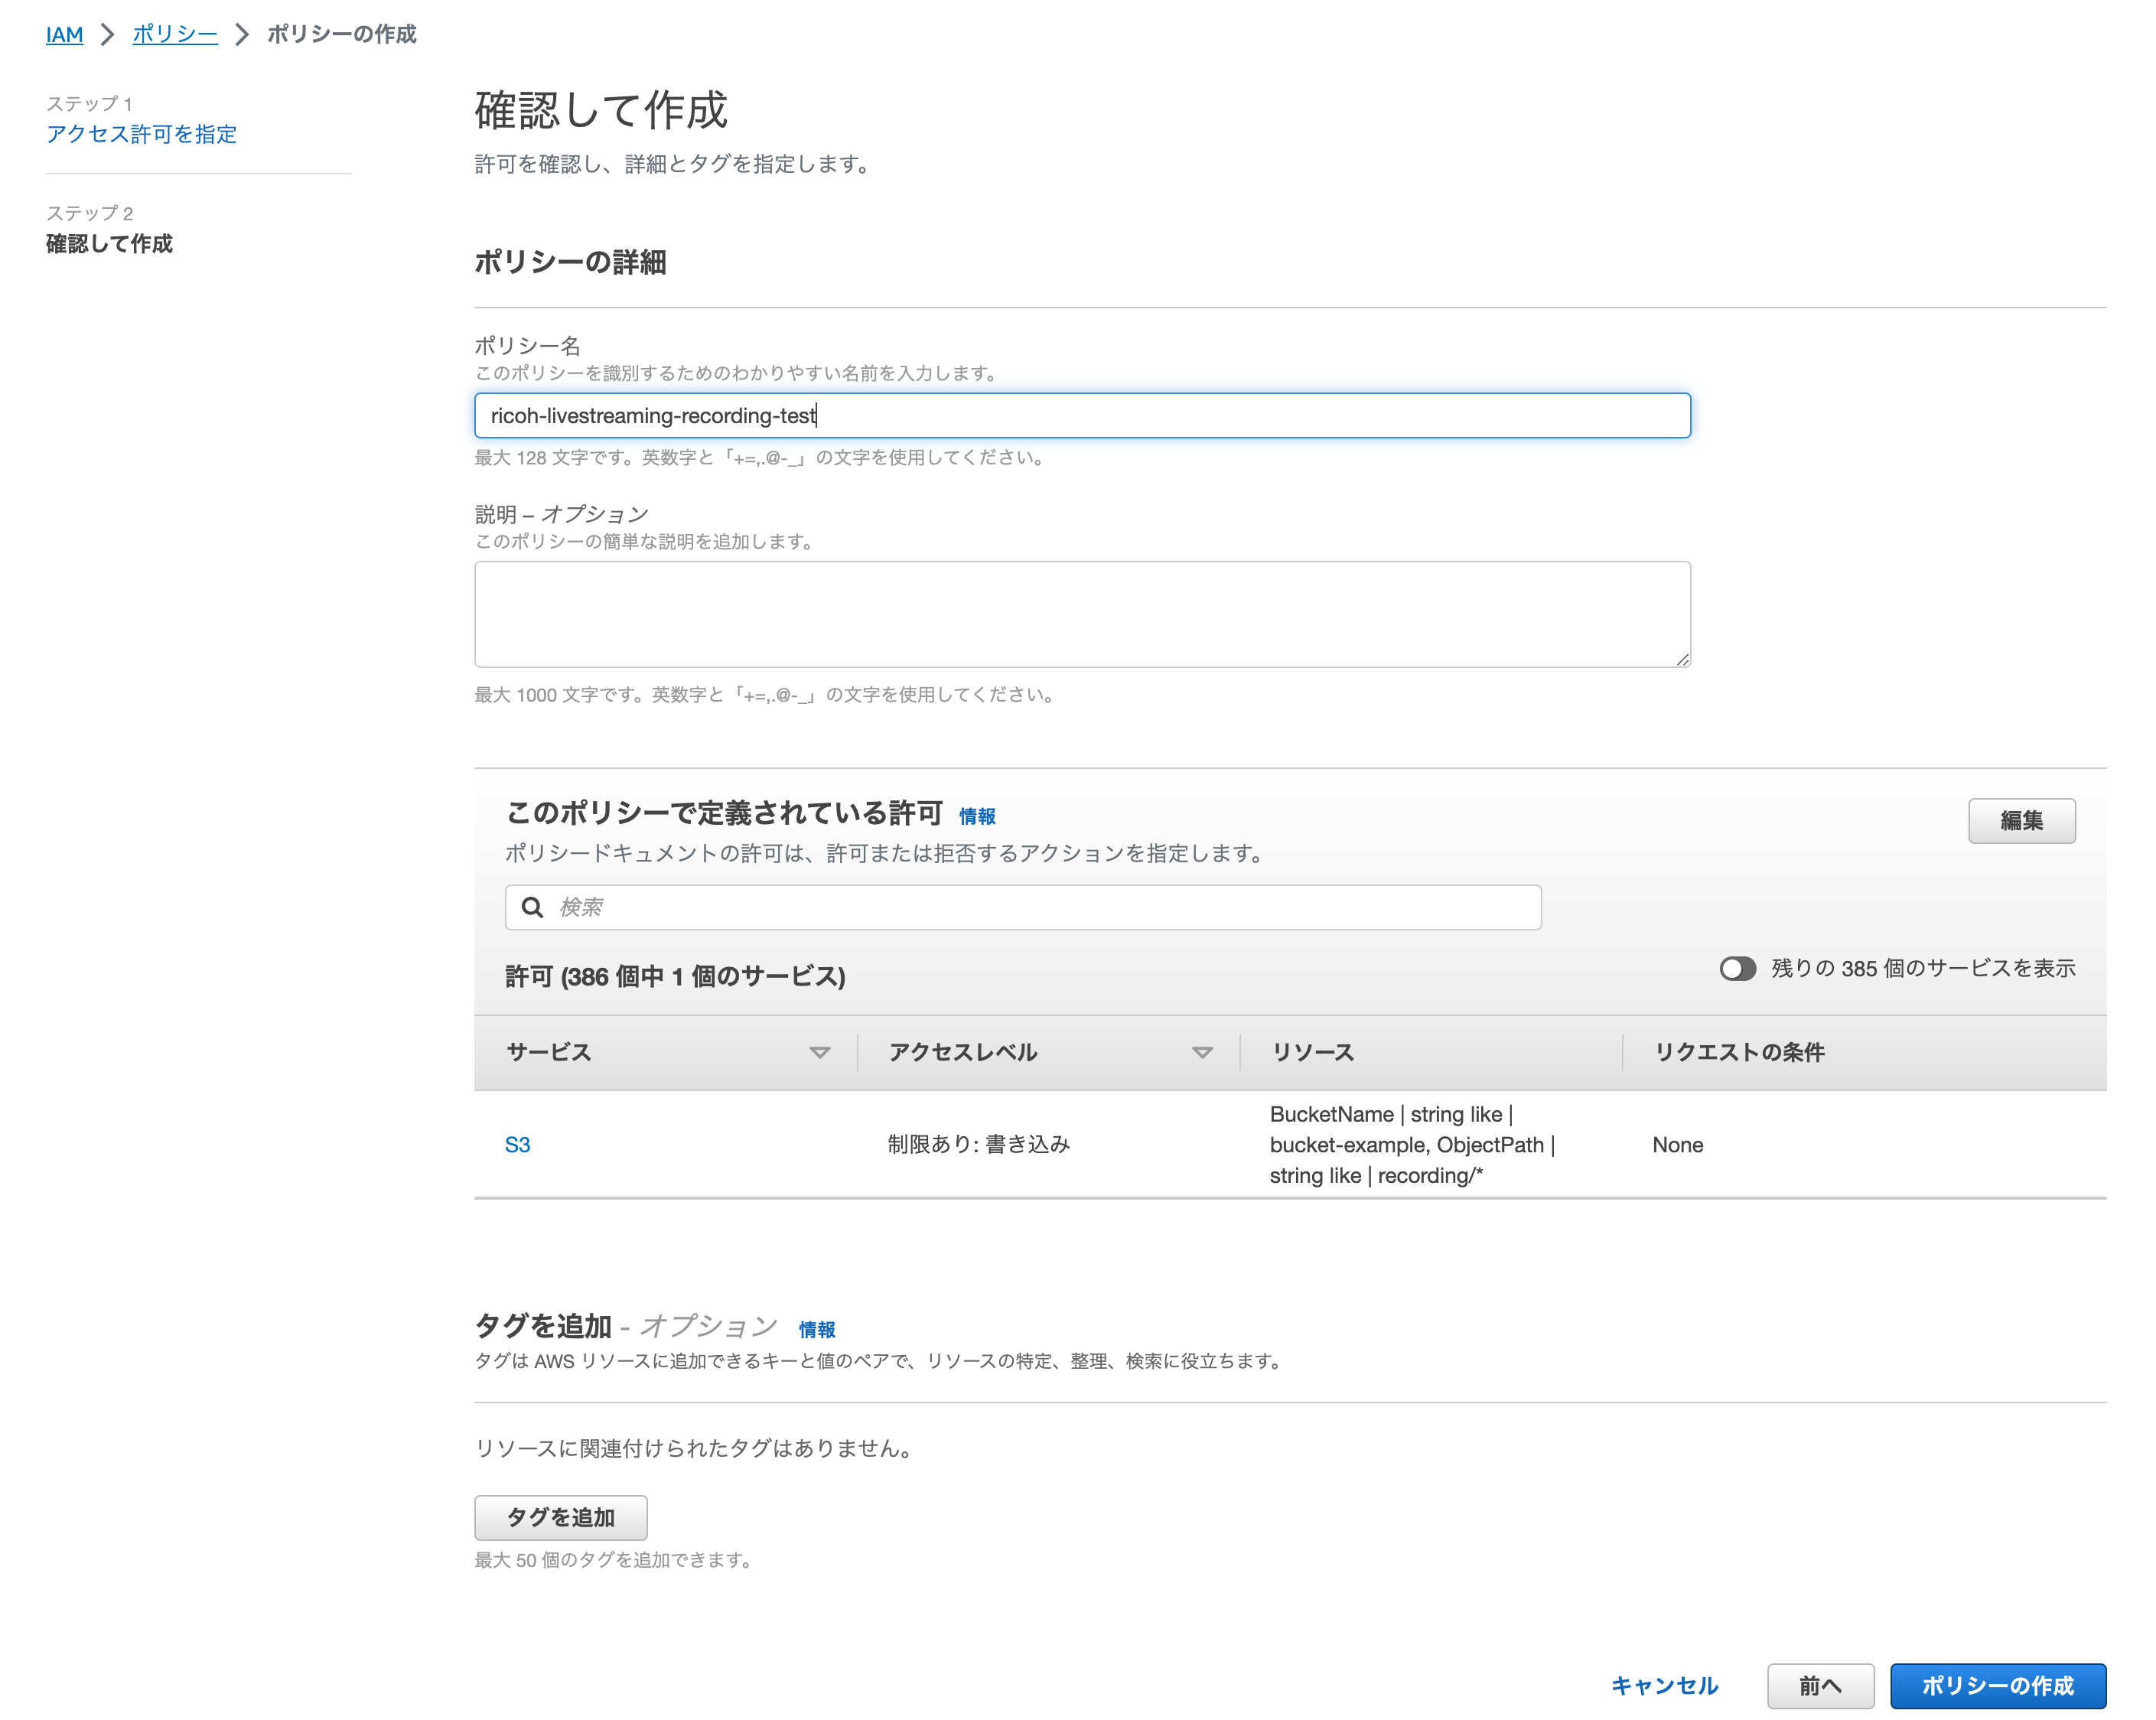Go to ポリシー breadcrumb link
The width and height of the screenshot is (2156, 1720).
pos(174,34)
